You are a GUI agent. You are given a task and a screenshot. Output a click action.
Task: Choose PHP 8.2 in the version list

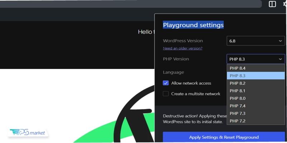pyautogui.click(x=255, y=83)
